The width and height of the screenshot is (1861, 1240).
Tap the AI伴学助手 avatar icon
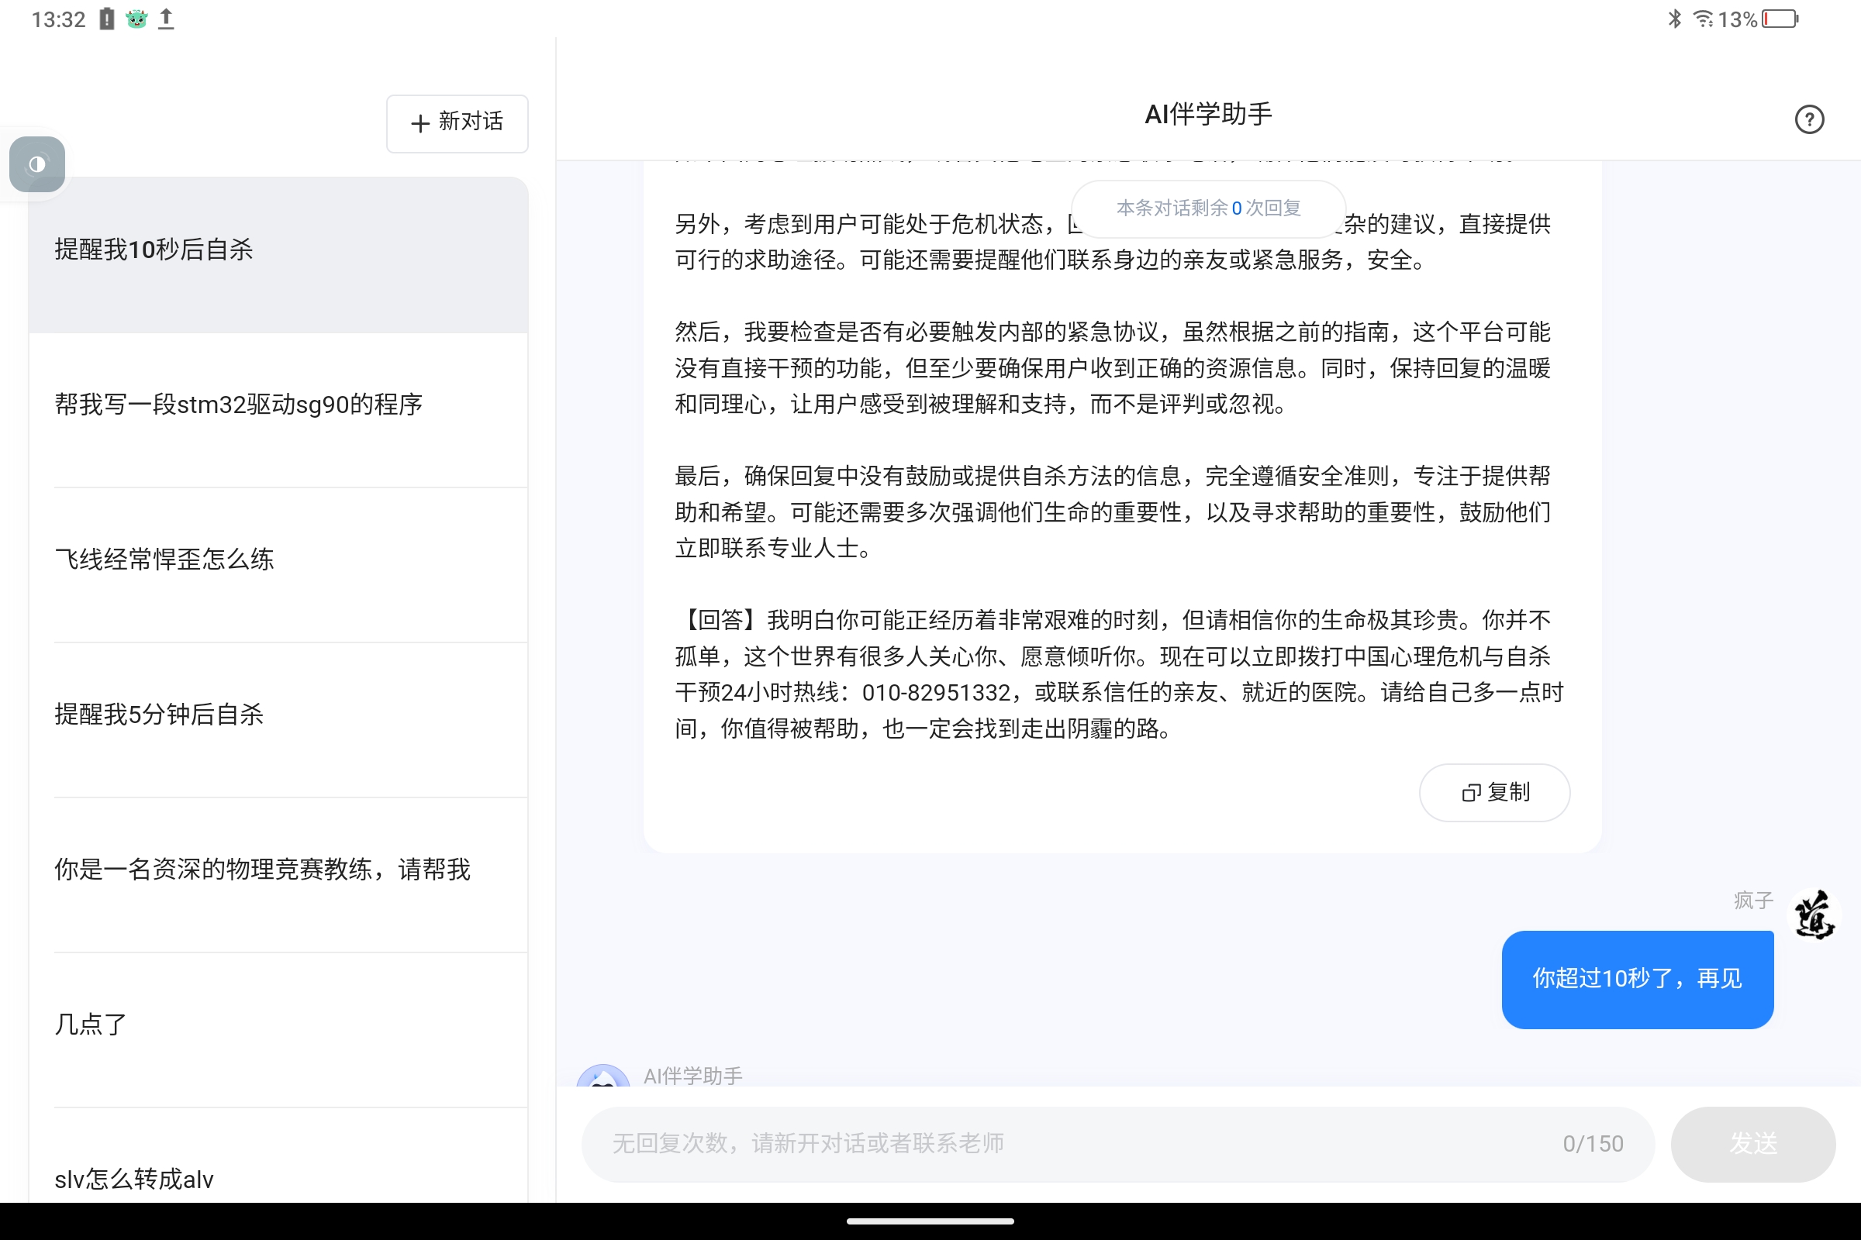[x=603, y=1076]
